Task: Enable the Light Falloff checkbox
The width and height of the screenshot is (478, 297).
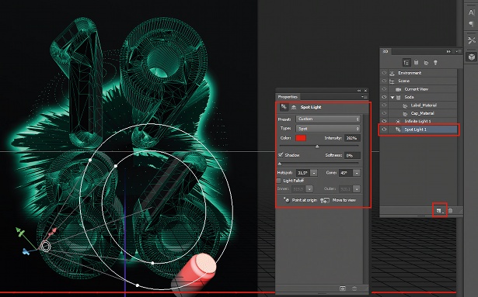Action: [278, 181]
